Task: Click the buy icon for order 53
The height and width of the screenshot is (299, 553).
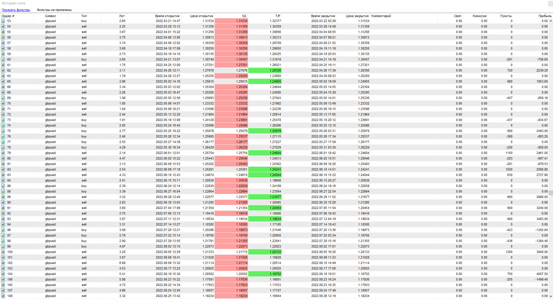Action: (3, 21)
